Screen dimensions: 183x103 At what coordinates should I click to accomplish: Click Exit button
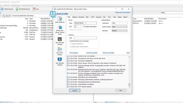(121, 90)
